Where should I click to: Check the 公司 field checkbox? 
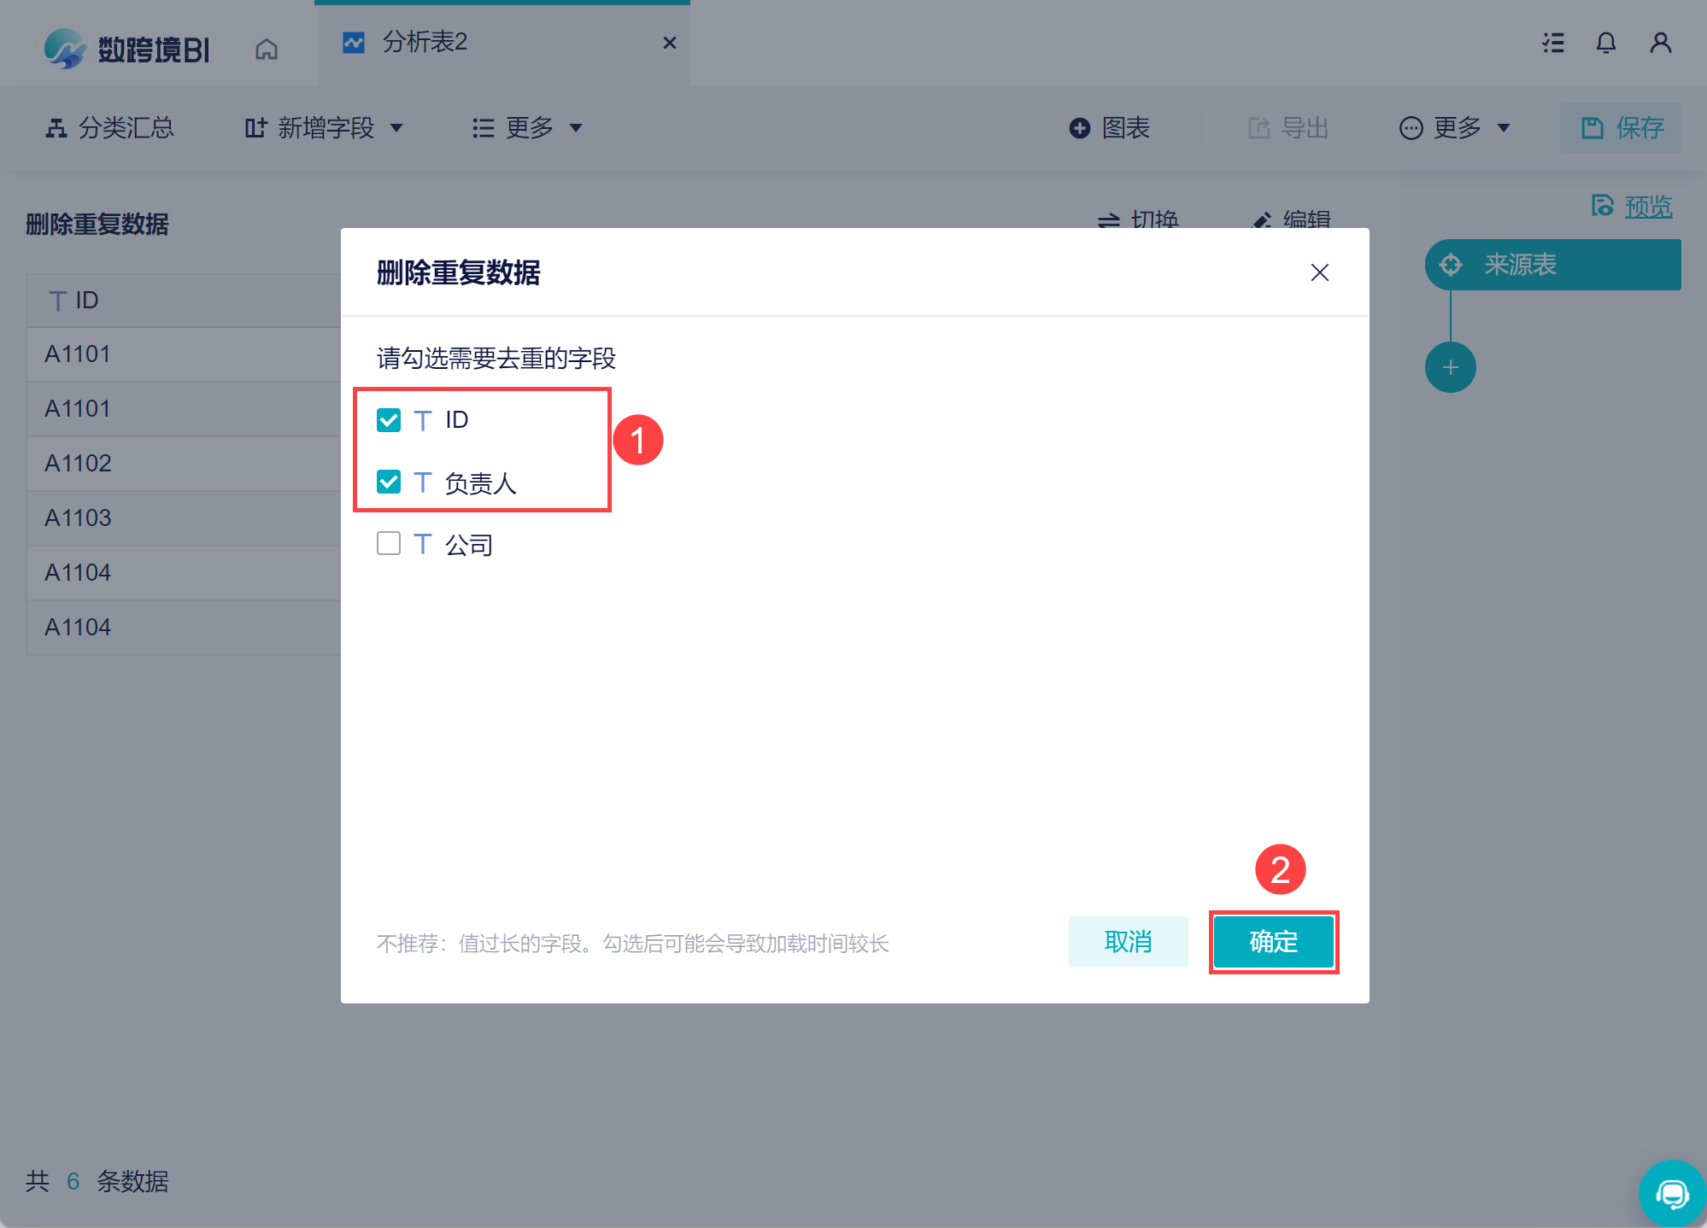tap(389, 543)
